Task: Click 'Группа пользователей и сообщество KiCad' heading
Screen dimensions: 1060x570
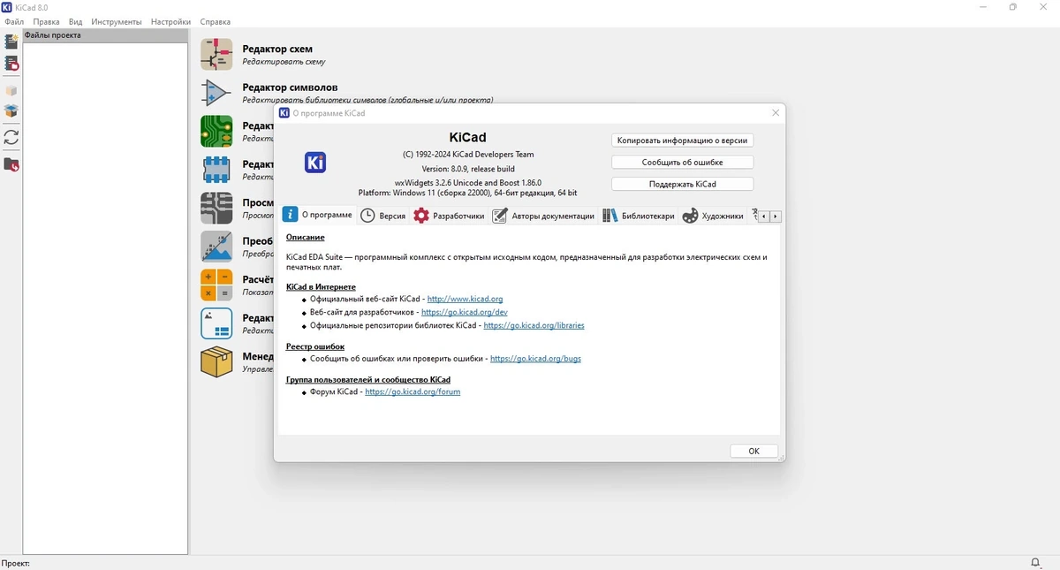Action: [x=368, y=379]
